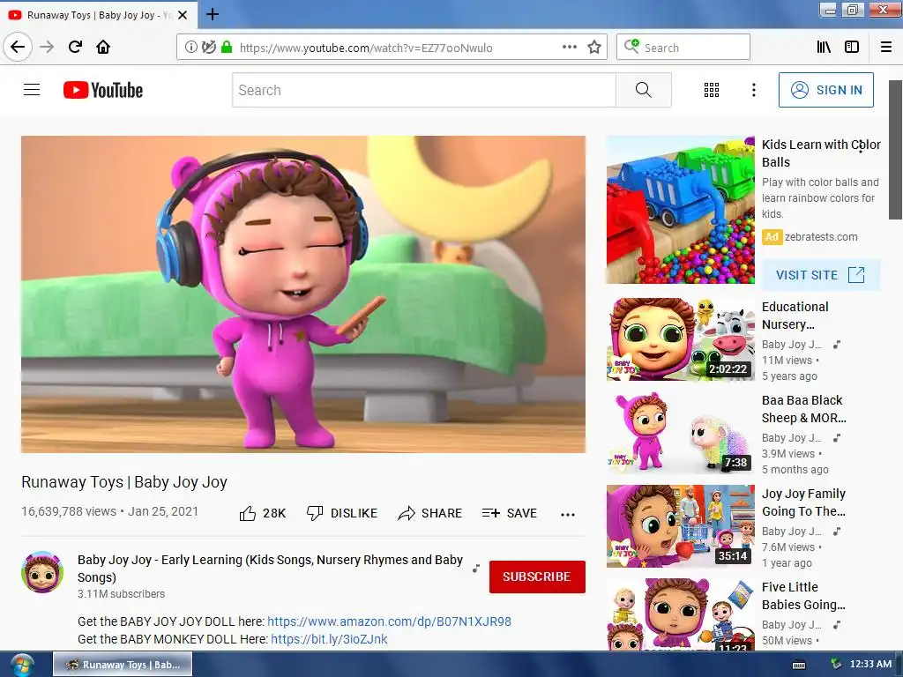
Task: Click the 3.11M subscribers text
Action: (121, 593)
